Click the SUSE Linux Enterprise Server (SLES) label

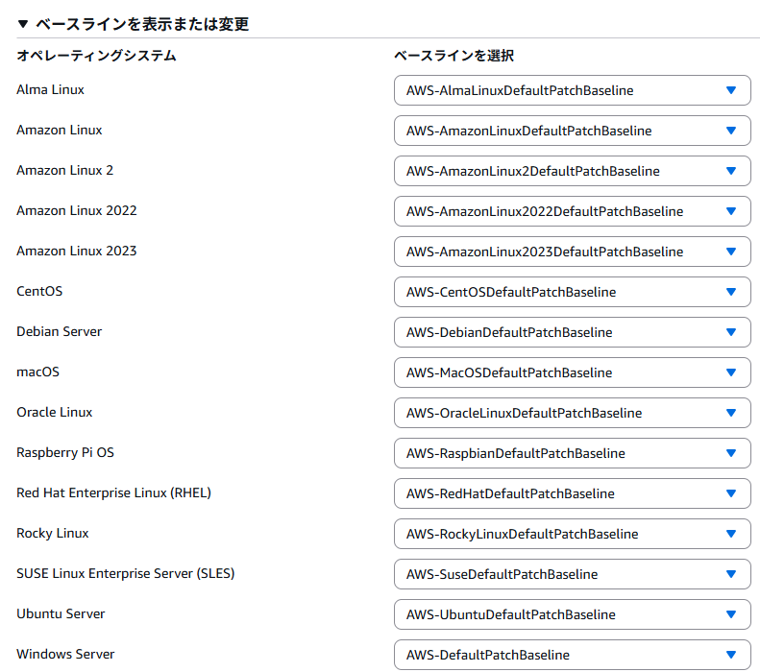[126, 574]
